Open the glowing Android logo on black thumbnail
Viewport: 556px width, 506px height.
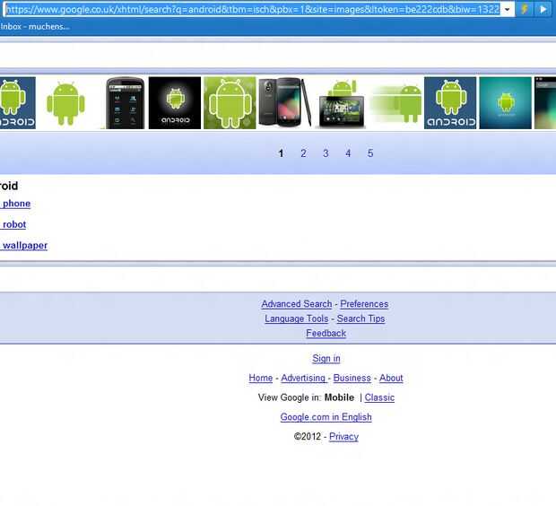pos(175,103)
